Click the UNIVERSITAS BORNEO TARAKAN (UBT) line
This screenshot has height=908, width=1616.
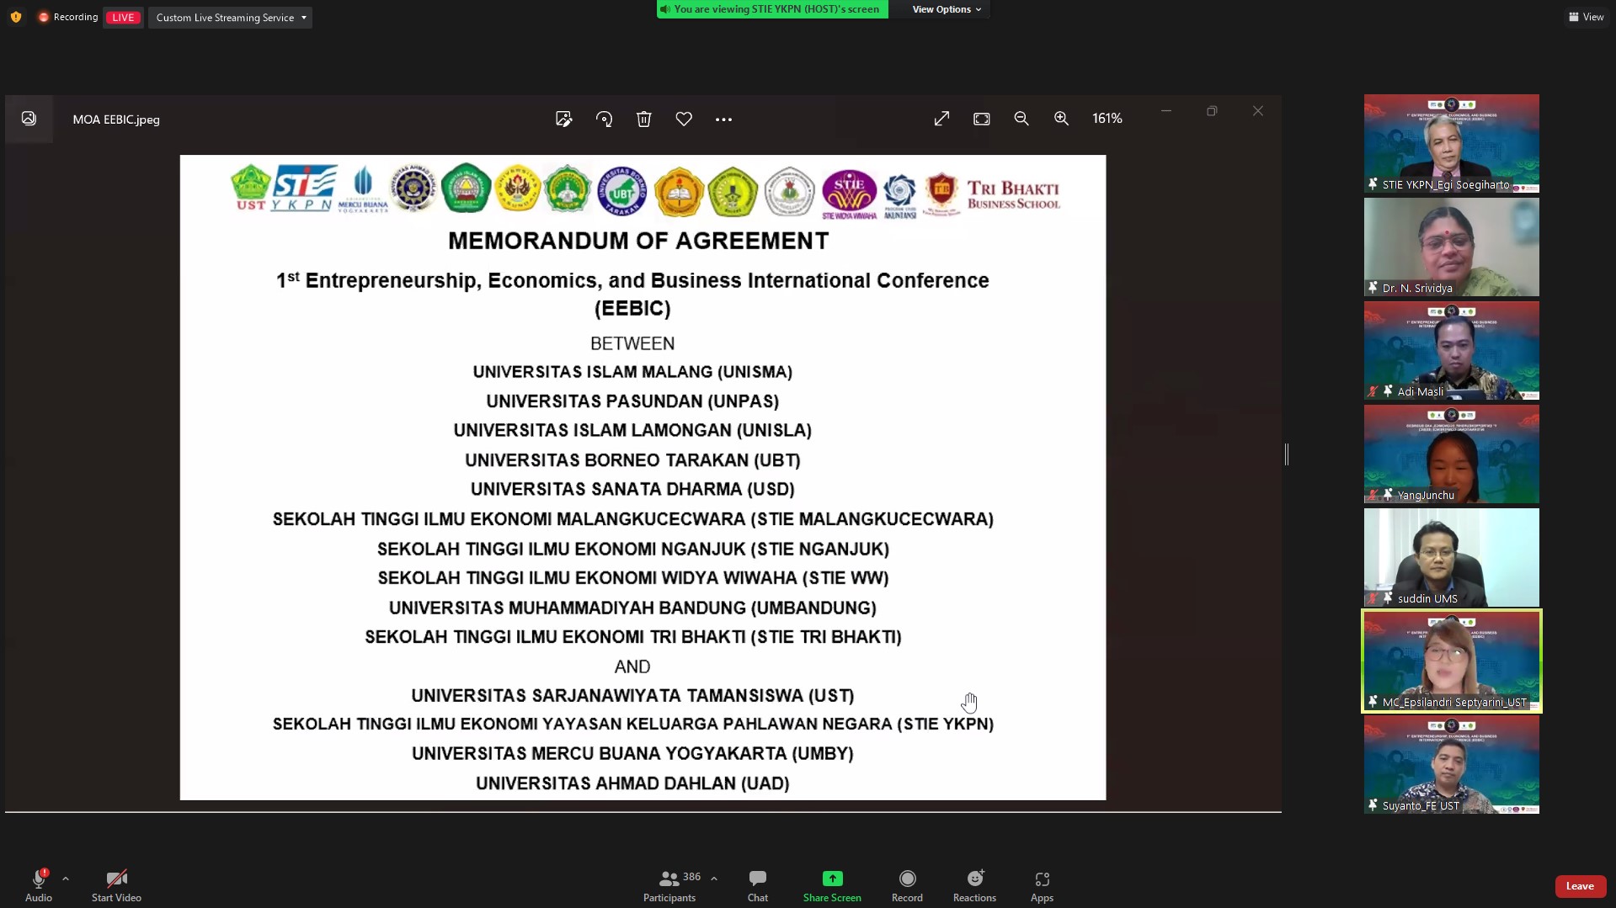click(x=632, y=460)
